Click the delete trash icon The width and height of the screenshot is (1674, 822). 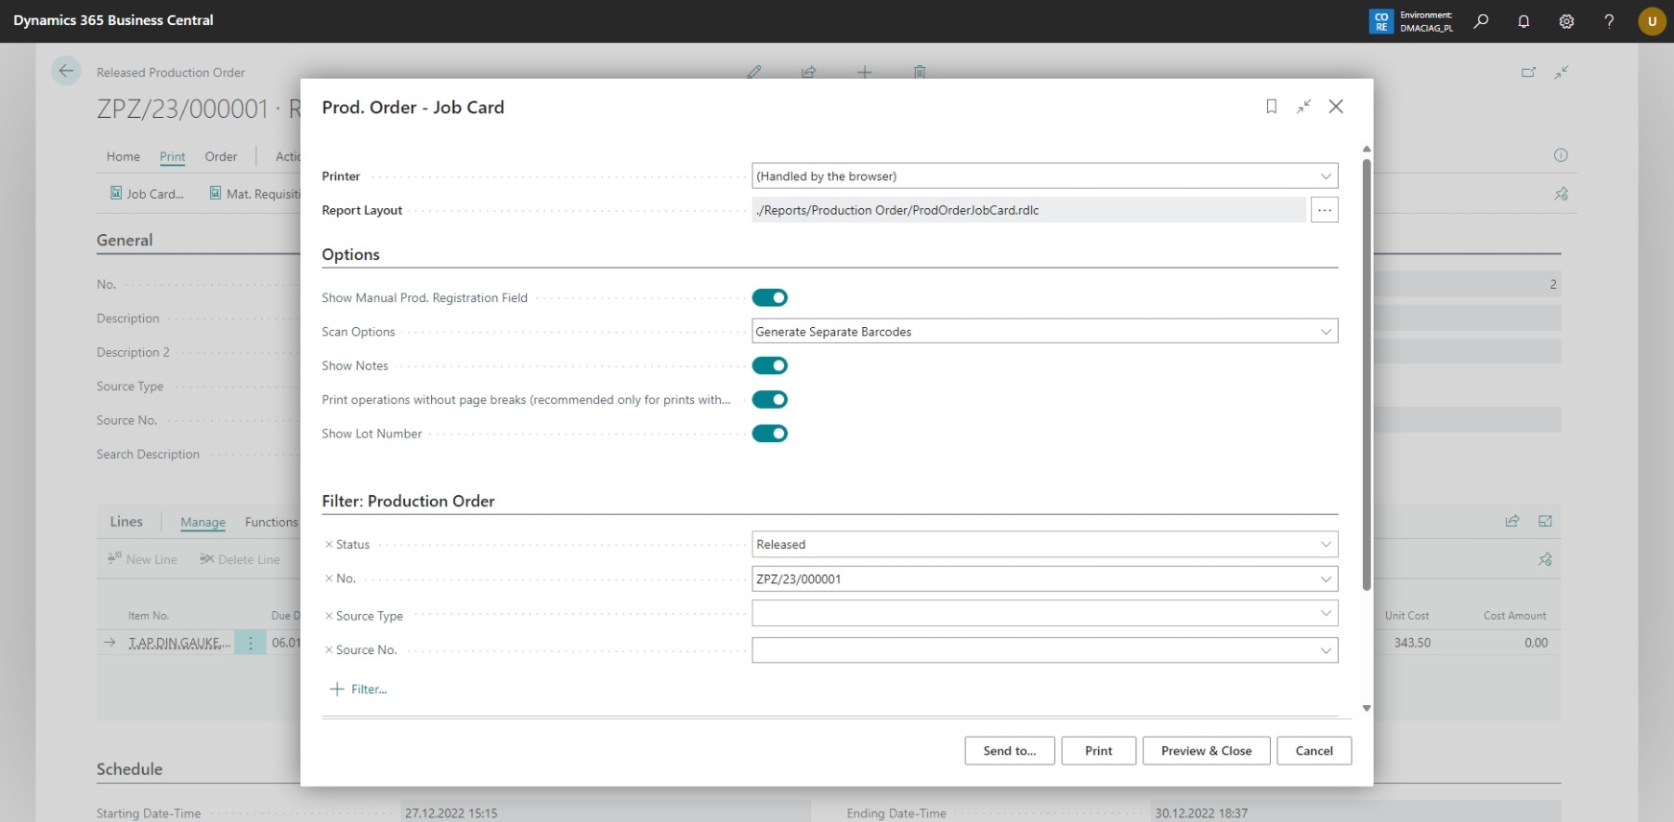(920, 72)
